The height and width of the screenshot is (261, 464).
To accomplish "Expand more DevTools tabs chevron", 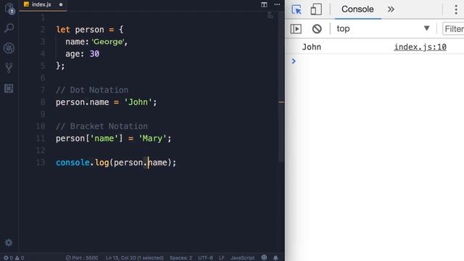I will pyautogui.click(x=391, y=9).
